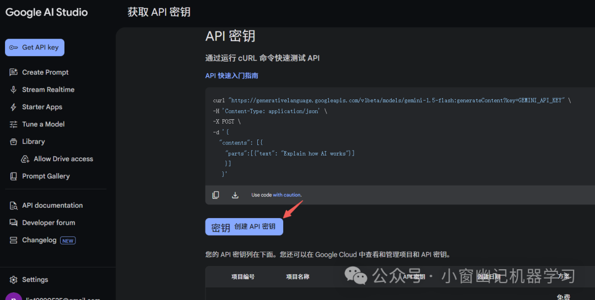Visit the Developer forum

[48, 223]
